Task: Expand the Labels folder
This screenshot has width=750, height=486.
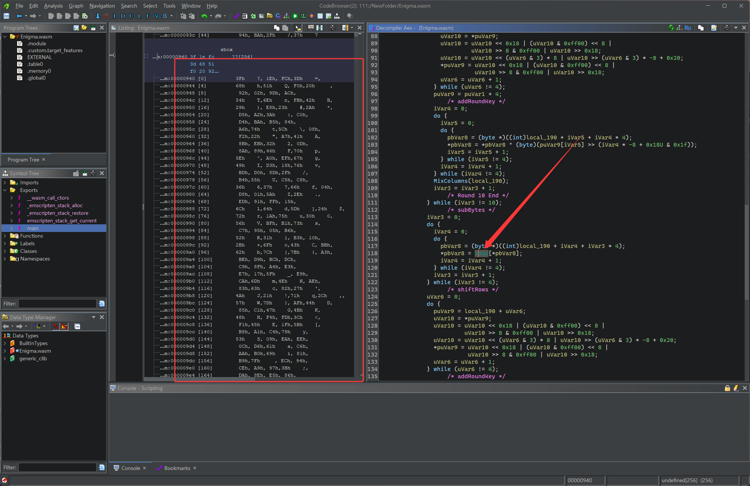Action: pos(5,243)
